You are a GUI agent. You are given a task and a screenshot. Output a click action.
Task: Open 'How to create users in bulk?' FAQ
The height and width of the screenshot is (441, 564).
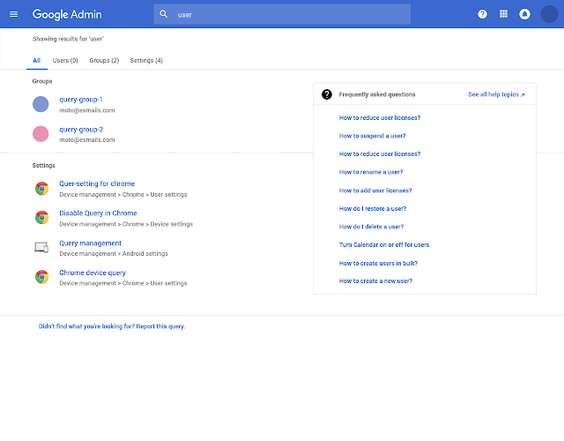[x=379, y=263]
